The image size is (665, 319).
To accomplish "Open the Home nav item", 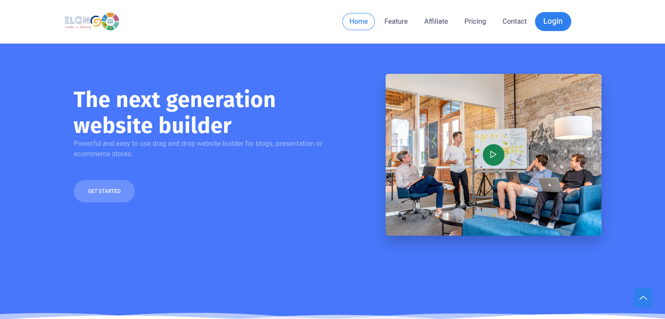I will coord(358,22).
